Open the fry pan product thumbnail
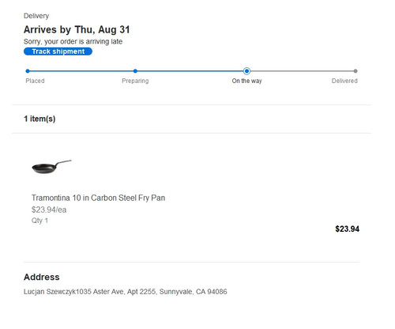The width and height of the screenshot is (395, 329). point(51,167)
